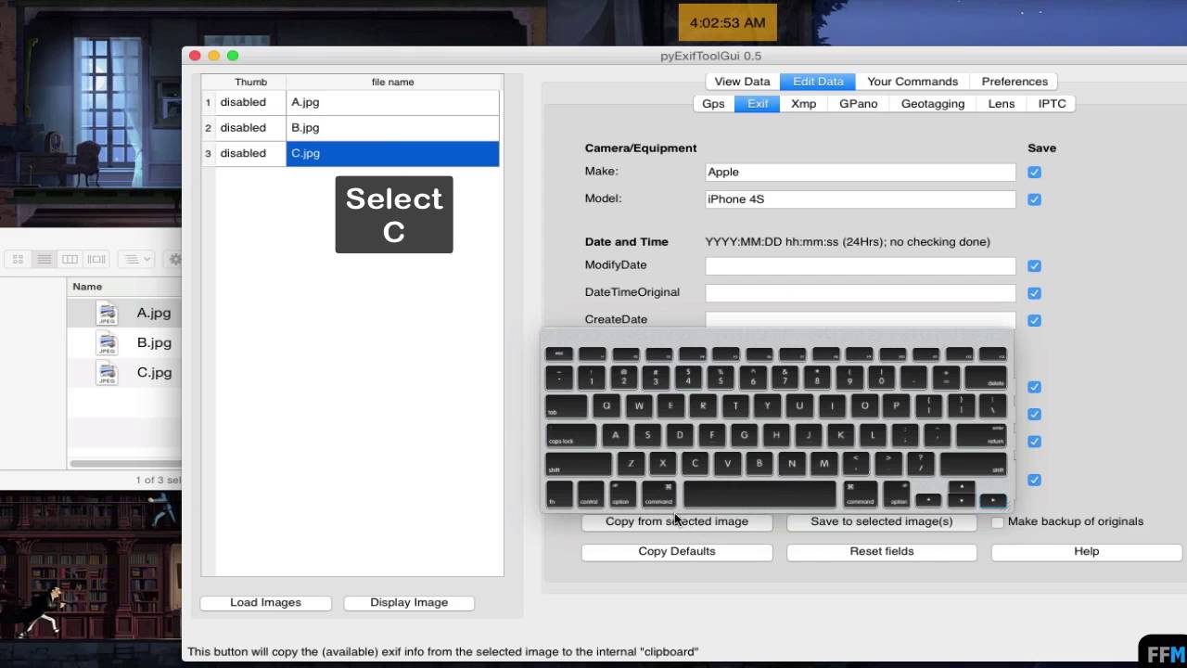Click the Load Images button
1187x668 pixels.
(x=265, y=602)
